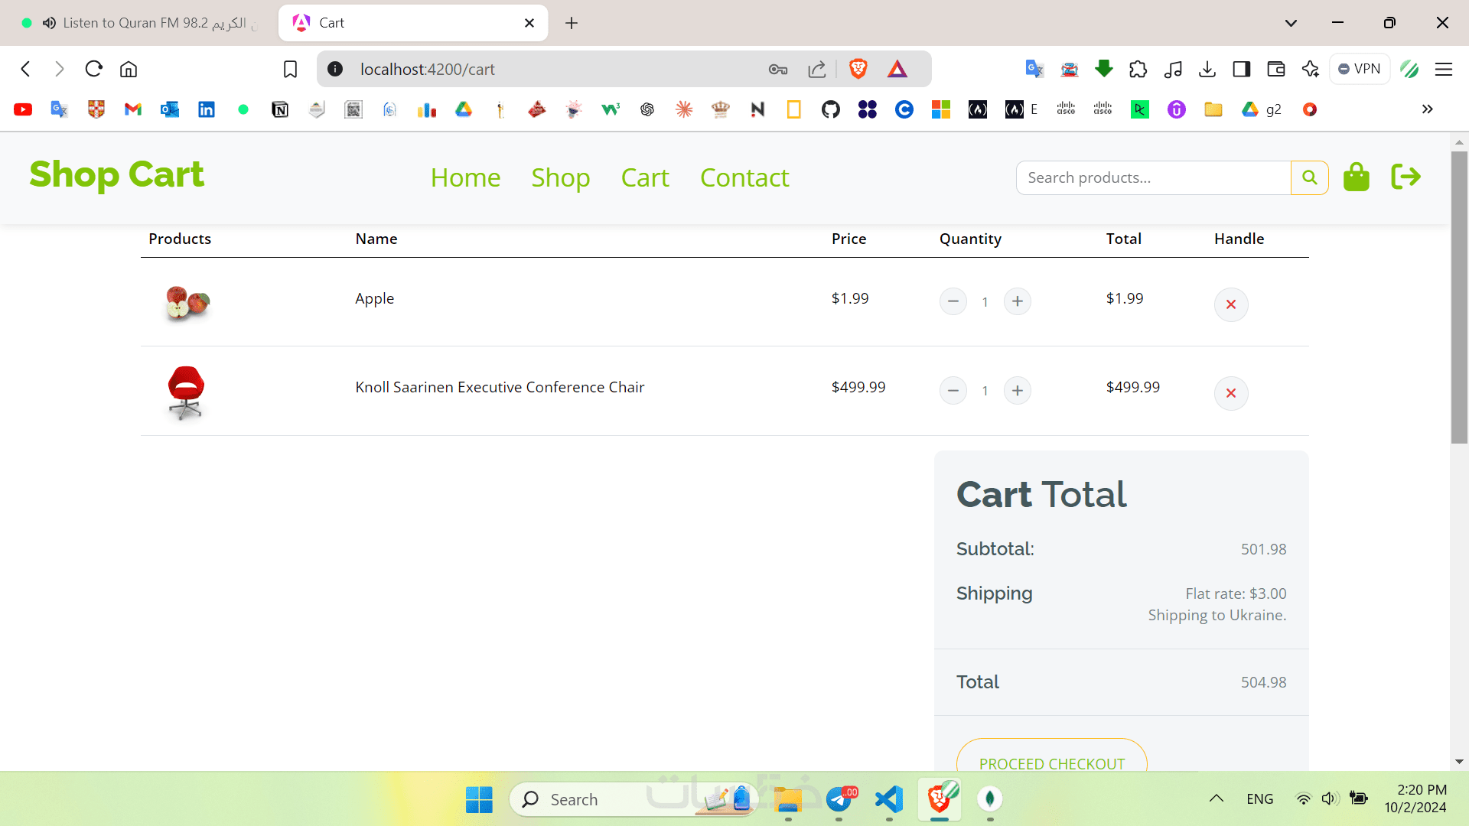Screen dimensions: 1469x826
Task: Open Brave Shields lion icon
Action: 858,70
